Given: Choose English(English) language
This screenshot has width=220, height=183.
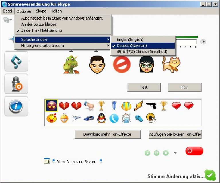Looking at the screenshot, I should pyautogui.click(x=143, y=40).
